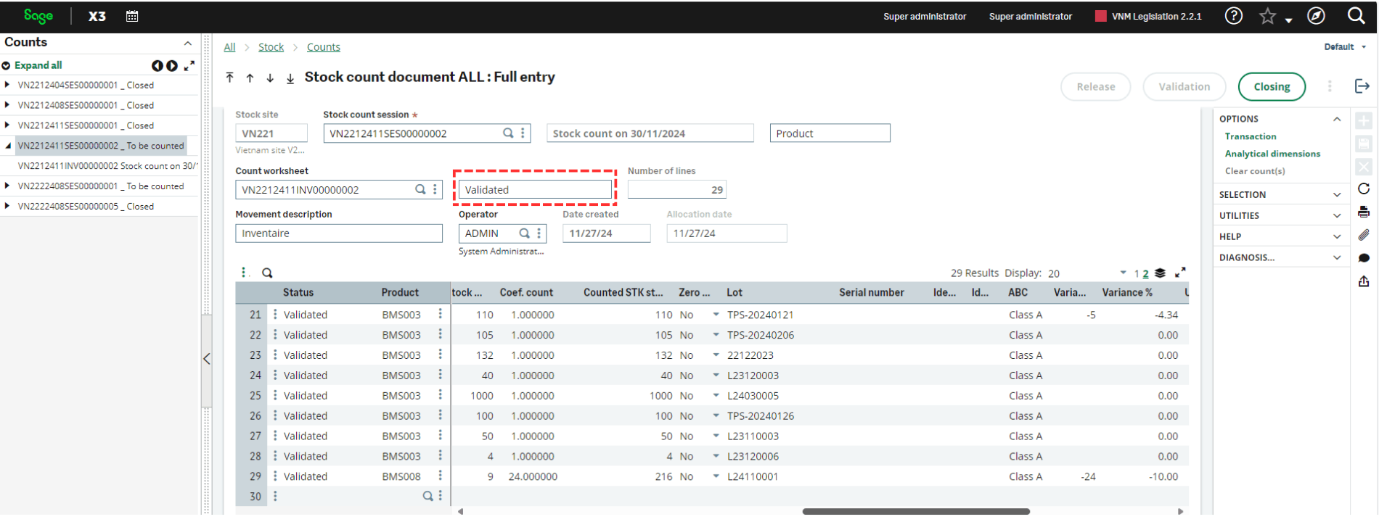Click Expand all in Counts panel

[x=38, y=65]
